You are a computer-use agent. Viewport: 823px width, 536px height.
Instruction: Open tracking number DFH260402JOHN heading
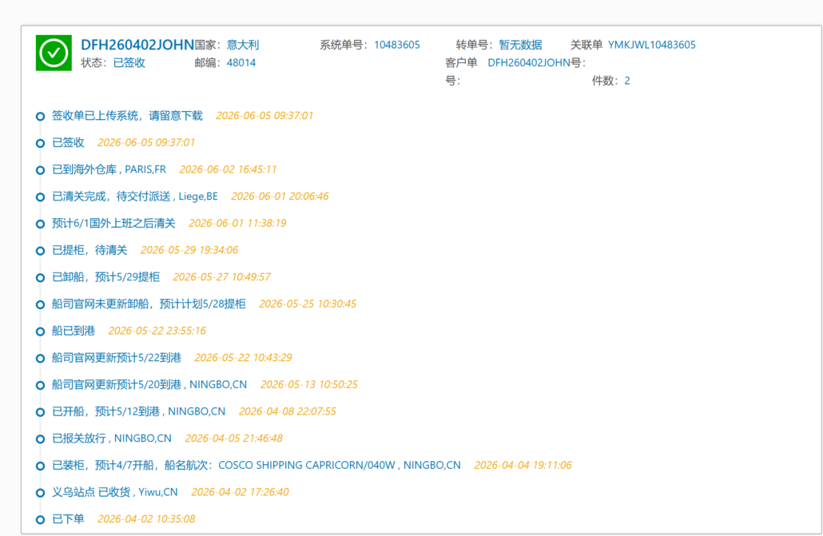click(x=137, y=45)
